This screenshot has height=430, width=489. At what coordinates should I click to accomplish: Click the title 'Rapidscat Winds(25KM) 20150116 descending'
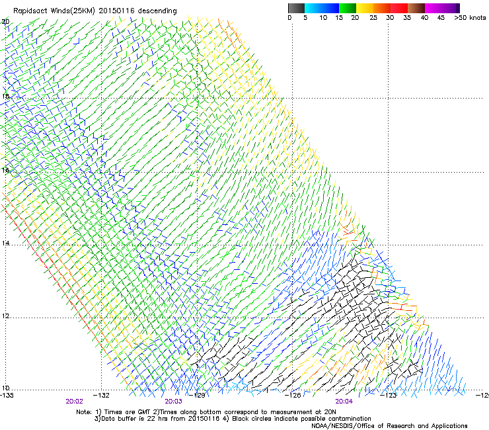click(x=94, y=11)
